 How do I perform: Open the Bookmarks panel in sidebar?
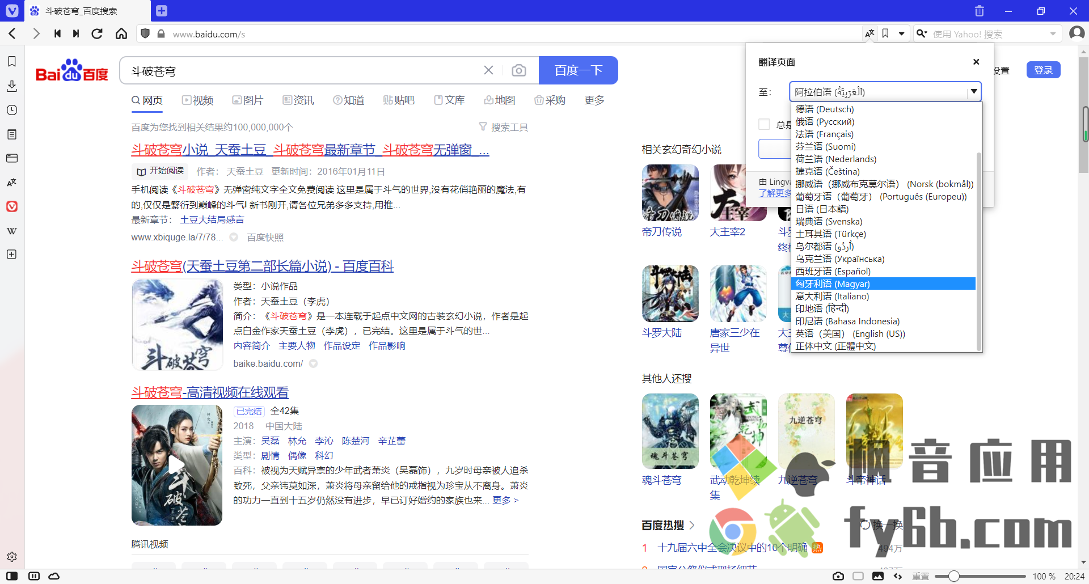click(12, 61)
